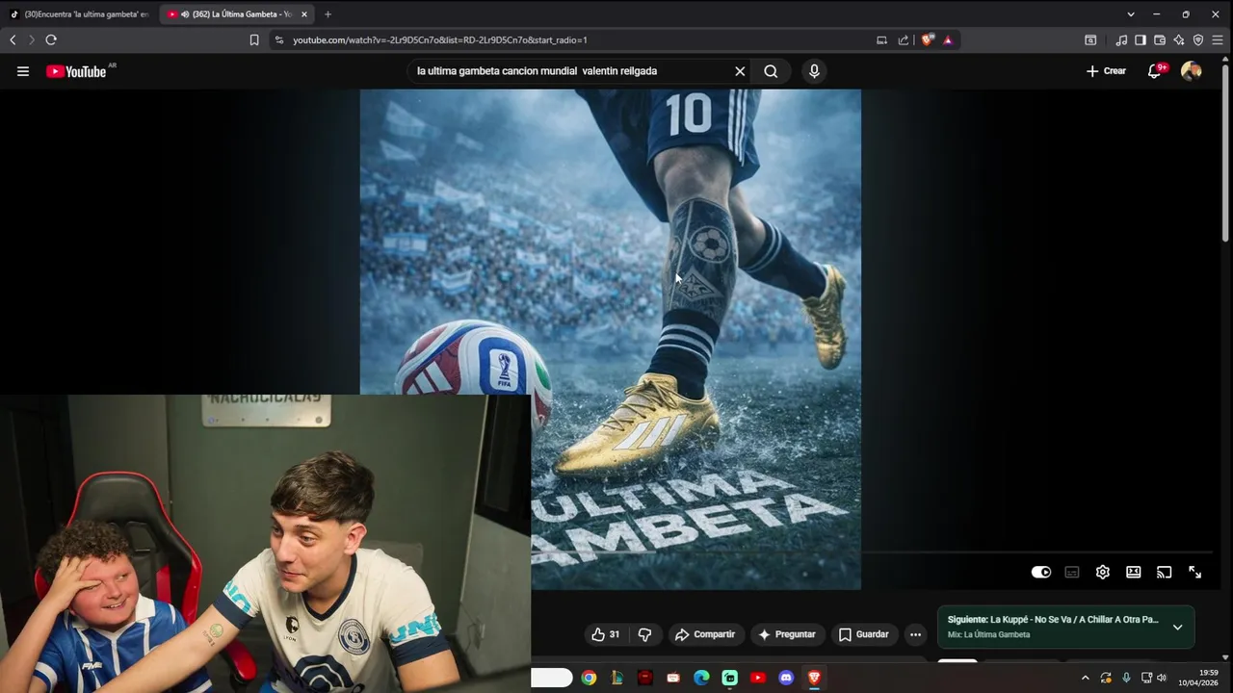Open the YouTube account avatar menu
The height and width of the screenshot is (693, 1233).
pyautogui.click(x=1192, y=71)
